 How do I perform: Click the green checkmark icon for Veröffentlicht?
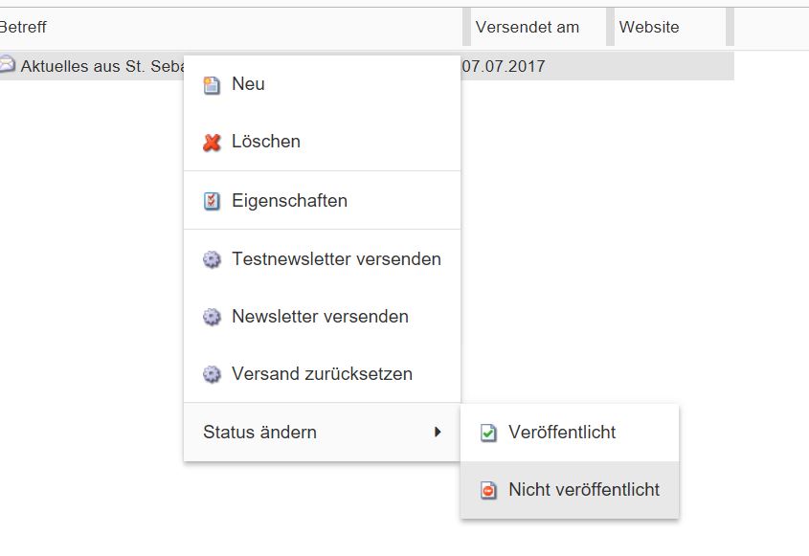[488, 433]
